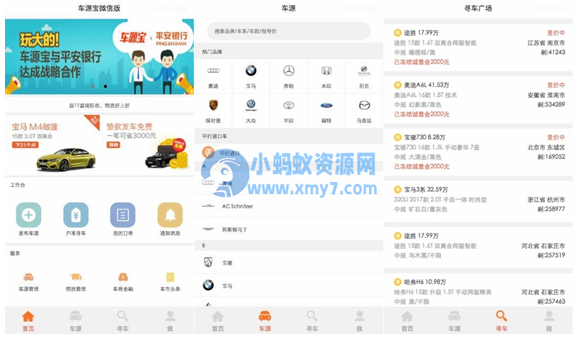The height and width of the screenshot is (349, 577).
Task: Open 宝骏 brand list row
Action: pos(289,262)
